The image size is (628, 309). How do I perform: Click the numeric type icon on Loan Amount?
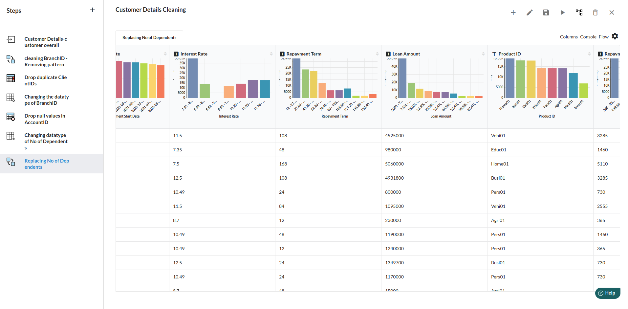click(388, 54)
